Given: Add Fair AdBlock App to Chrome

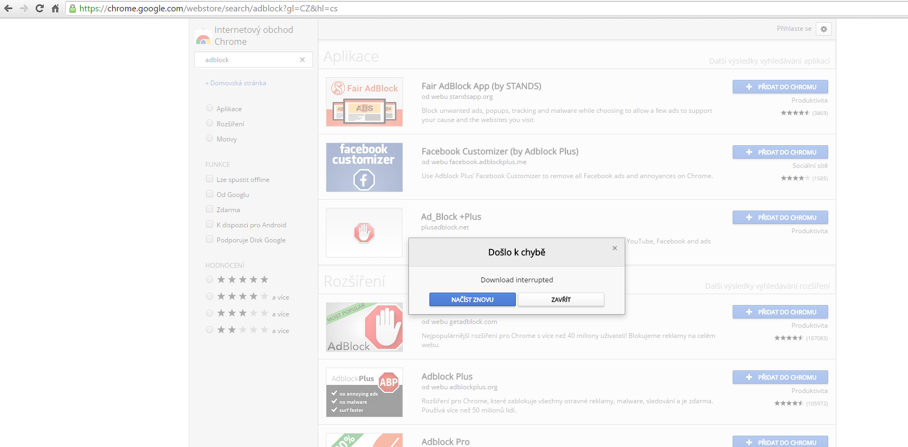Looking at the screenshot, I should pos(780,87).
